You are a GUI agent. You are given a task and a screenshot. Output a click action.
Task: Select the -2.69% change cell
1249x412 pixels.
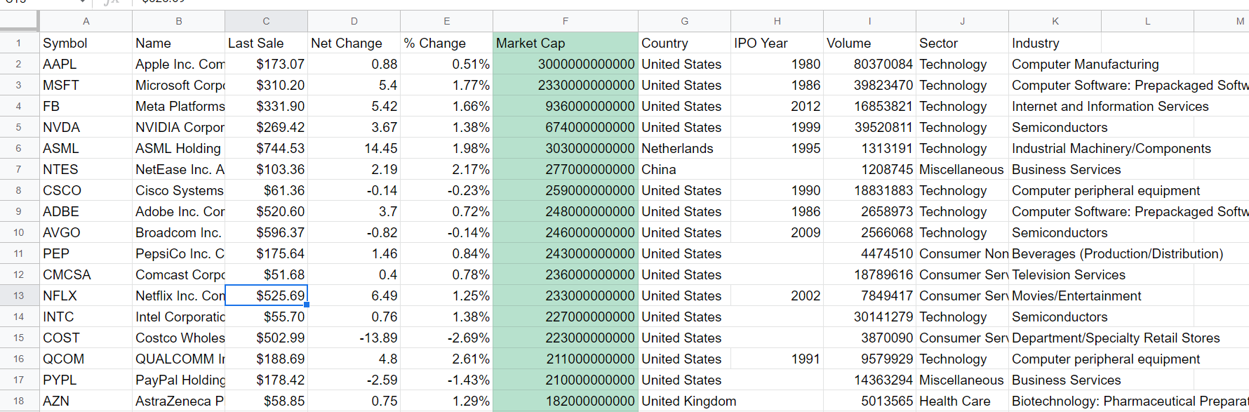click(447, 338)
